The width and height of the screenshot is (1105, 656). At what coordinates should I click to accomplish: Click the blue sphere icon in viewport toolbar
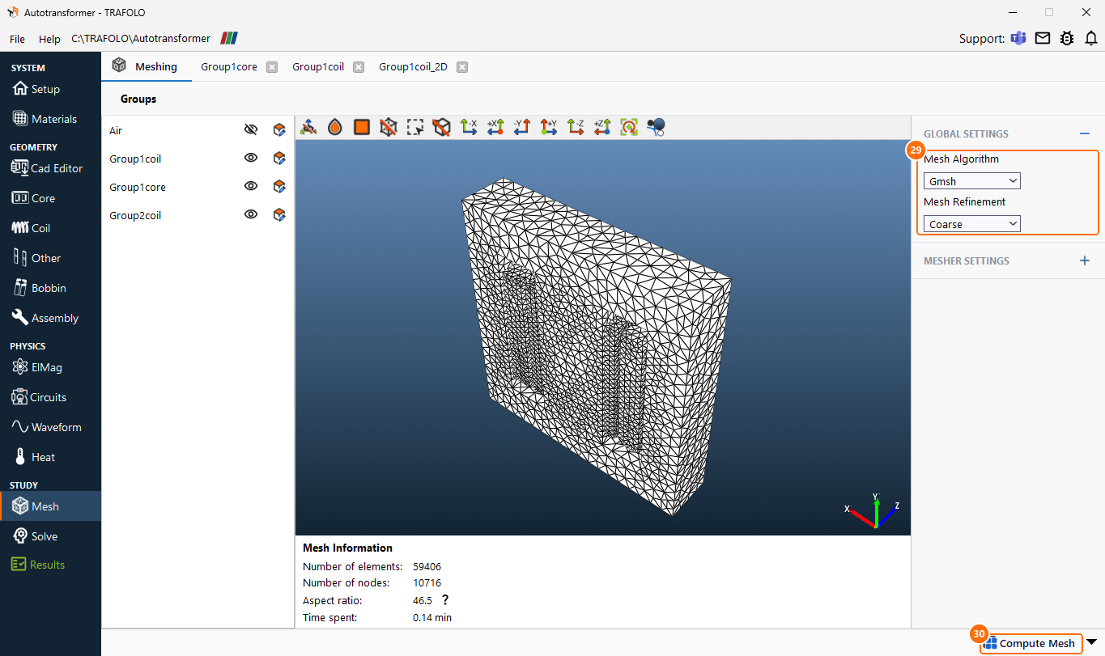656,127
